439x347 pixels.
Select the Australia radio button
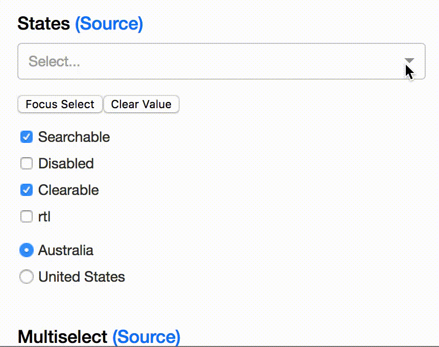tap(26, 250)
